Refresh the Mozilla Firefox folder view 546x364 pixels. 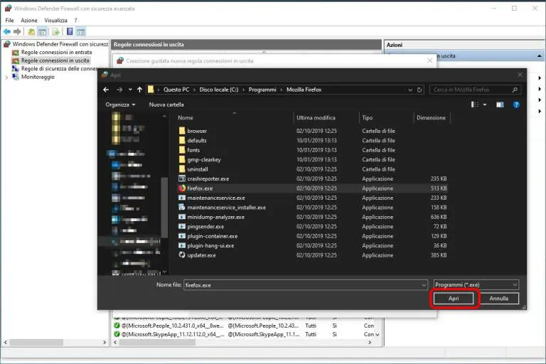tap(419, 90)
